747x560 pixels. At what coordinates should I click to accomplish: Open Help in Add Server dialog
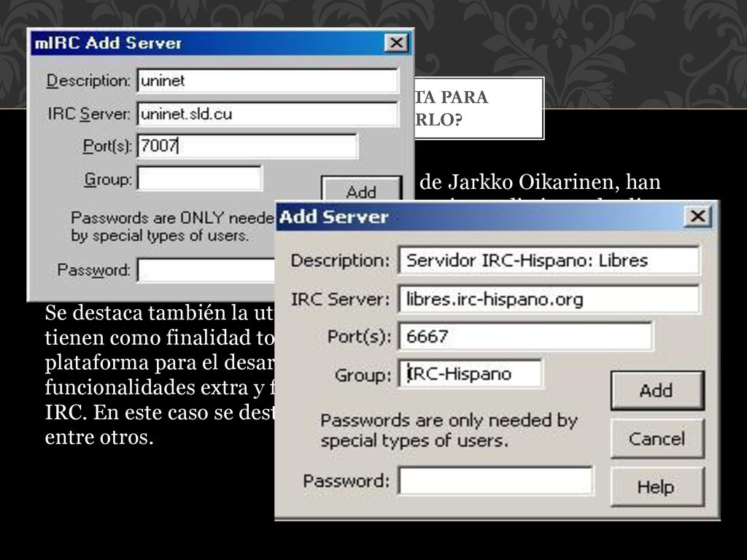[657, 486]
